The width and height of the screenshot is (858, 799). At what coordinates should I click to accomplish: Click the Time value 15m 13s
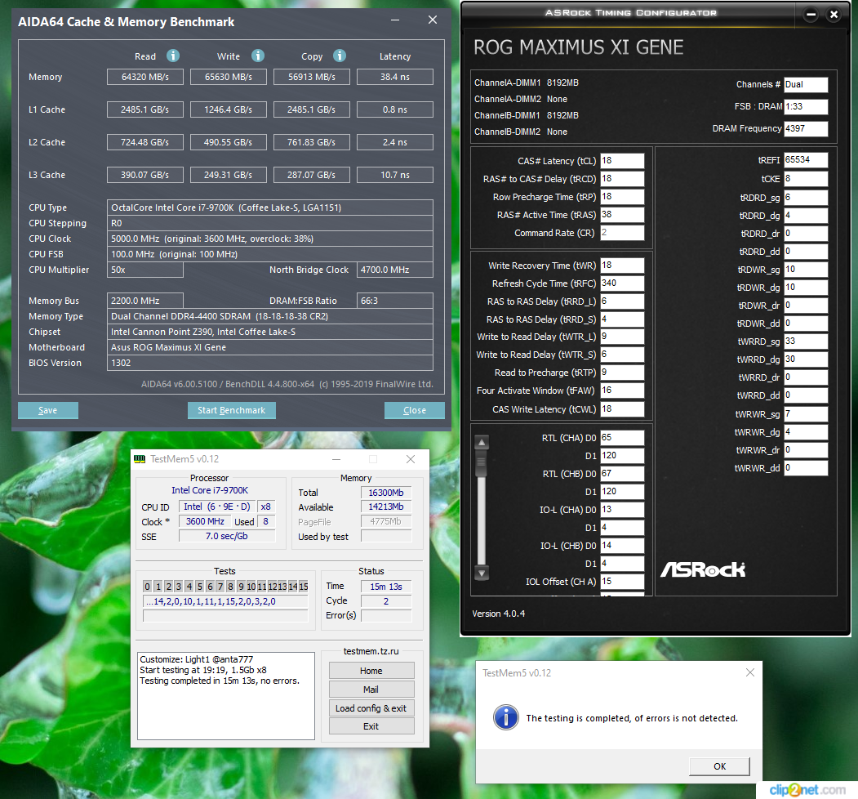coord(386,587)
